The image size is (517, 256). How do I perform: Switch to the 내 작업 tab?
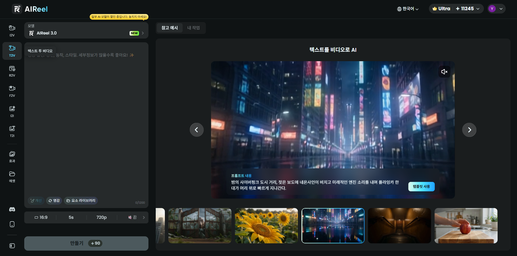[193, 28]
